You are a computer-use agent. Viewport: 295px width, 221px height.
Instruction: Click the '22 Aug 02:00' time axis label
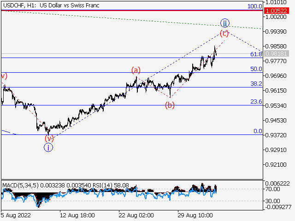coord(136,215)
